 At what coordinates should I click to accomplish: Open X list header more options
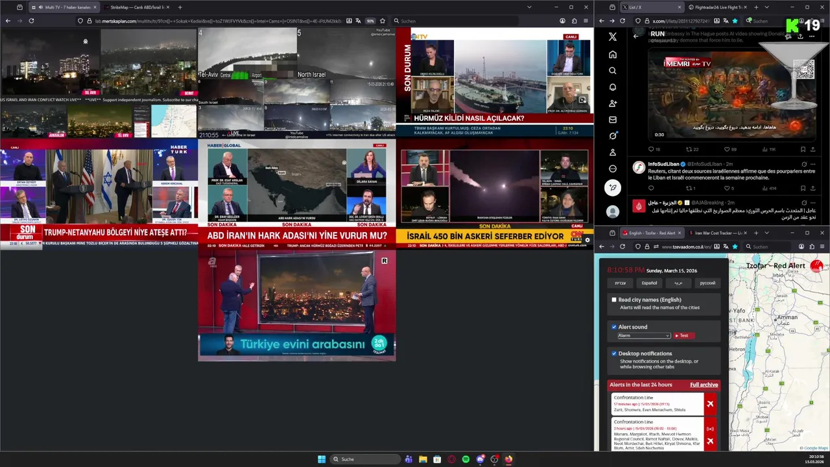point(813,36)
